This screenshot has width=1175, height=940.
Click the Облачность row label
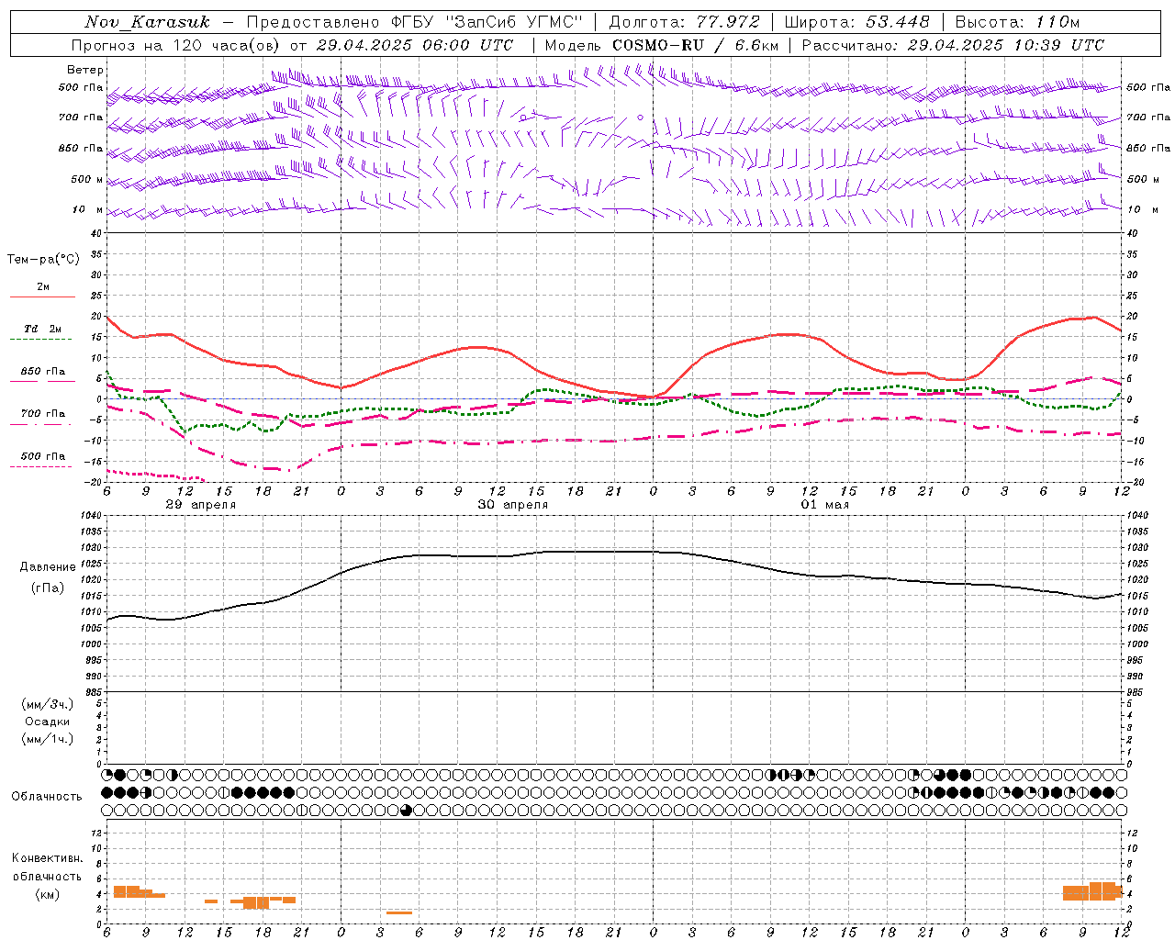coord(47,796)
